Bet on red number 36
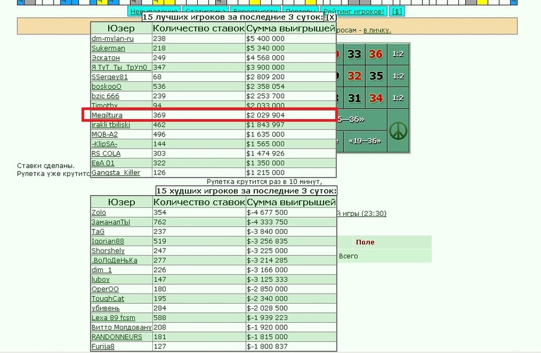The width and height of the screenshot is (541, 353). click(376, 54)
